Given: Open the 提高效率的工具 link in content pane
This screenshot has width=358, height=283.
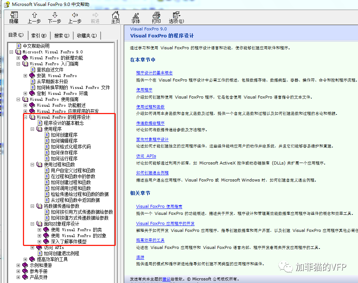Looking at the screenshot, I should click(150, 240).
